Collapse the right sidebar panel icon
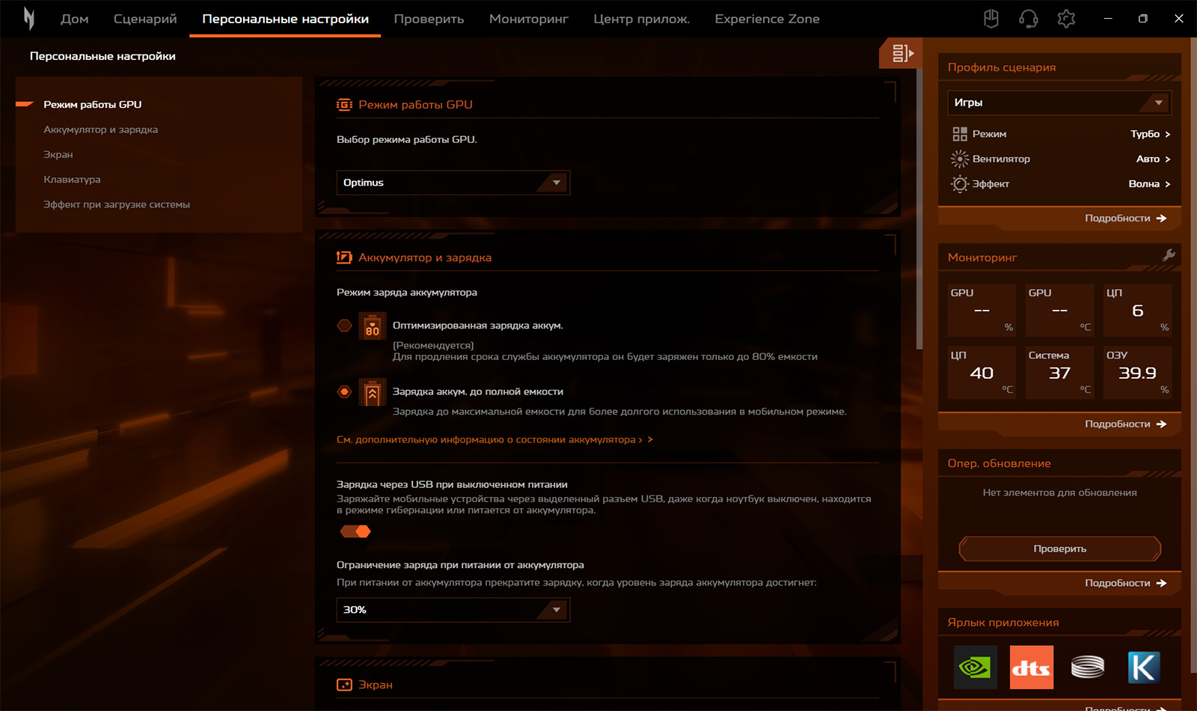This screenshot has width=1197, height=711. pyautogui.click(x=901, y=53)
